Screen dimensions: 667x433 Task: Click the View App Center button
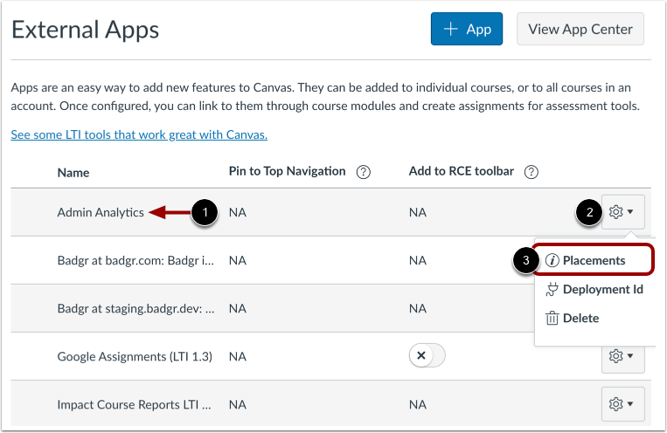point(580,29)
